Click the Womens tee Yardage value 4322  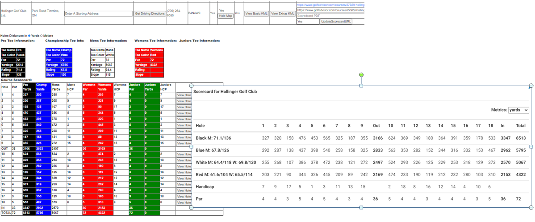tap(157, 65)
